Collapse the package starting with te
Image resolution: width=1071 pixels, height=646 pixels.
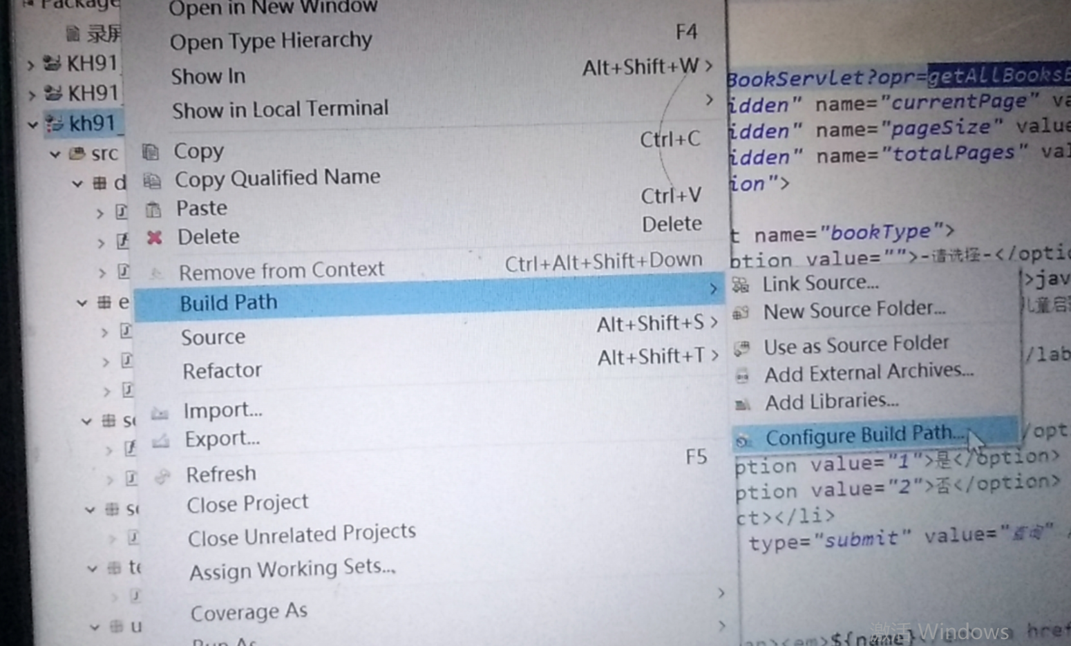(92, 569)
